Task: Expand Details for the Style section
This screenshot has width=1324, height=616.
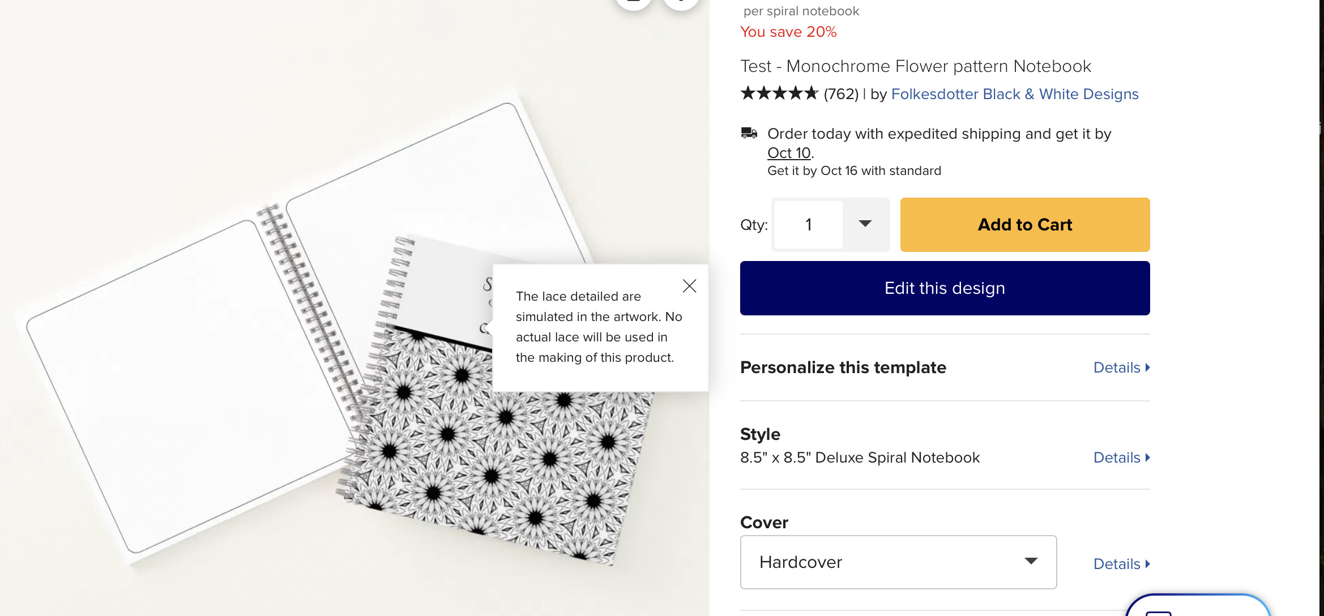Action: click(1121, 457)
